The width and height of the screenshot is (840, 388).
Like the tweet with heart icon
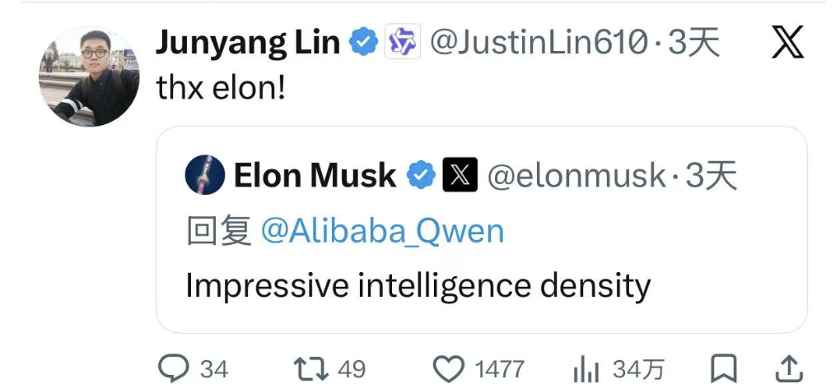point(448,368)
